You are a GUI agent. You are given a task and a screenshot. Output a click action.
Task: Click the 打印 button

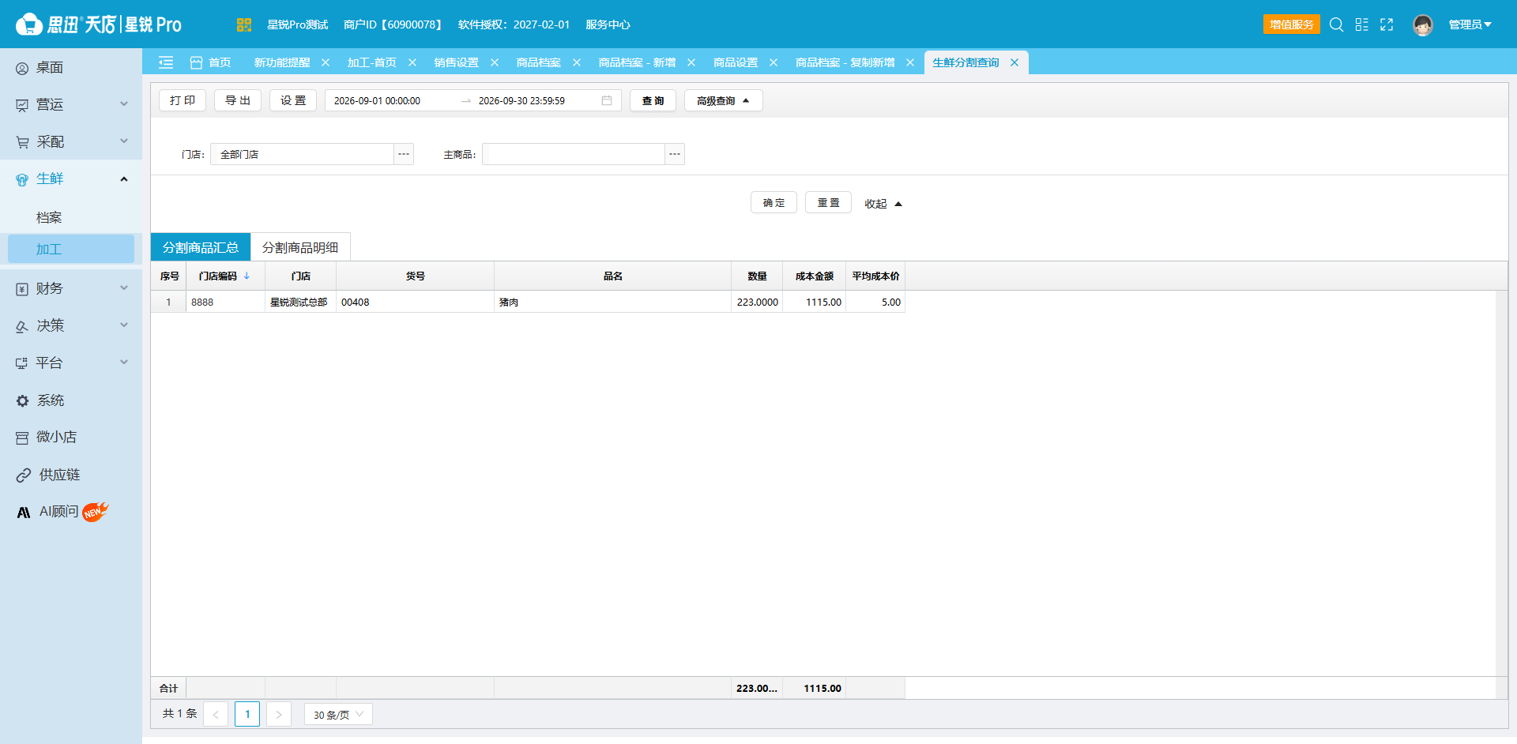tap(183, 100)
